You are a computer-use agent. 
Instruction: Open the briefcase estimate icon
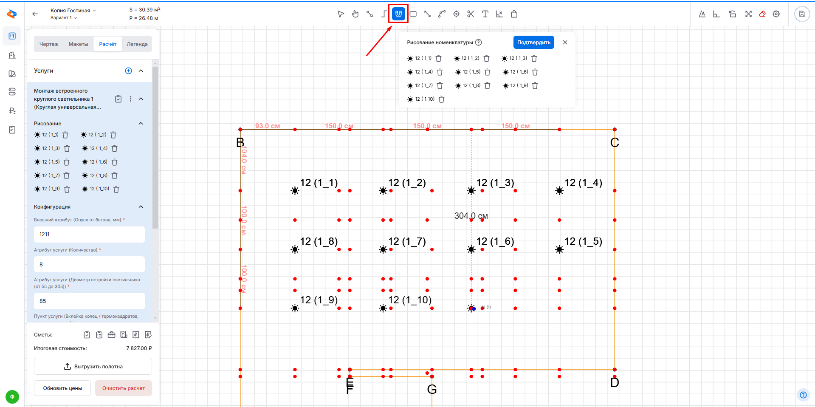(x=111, y=335)
